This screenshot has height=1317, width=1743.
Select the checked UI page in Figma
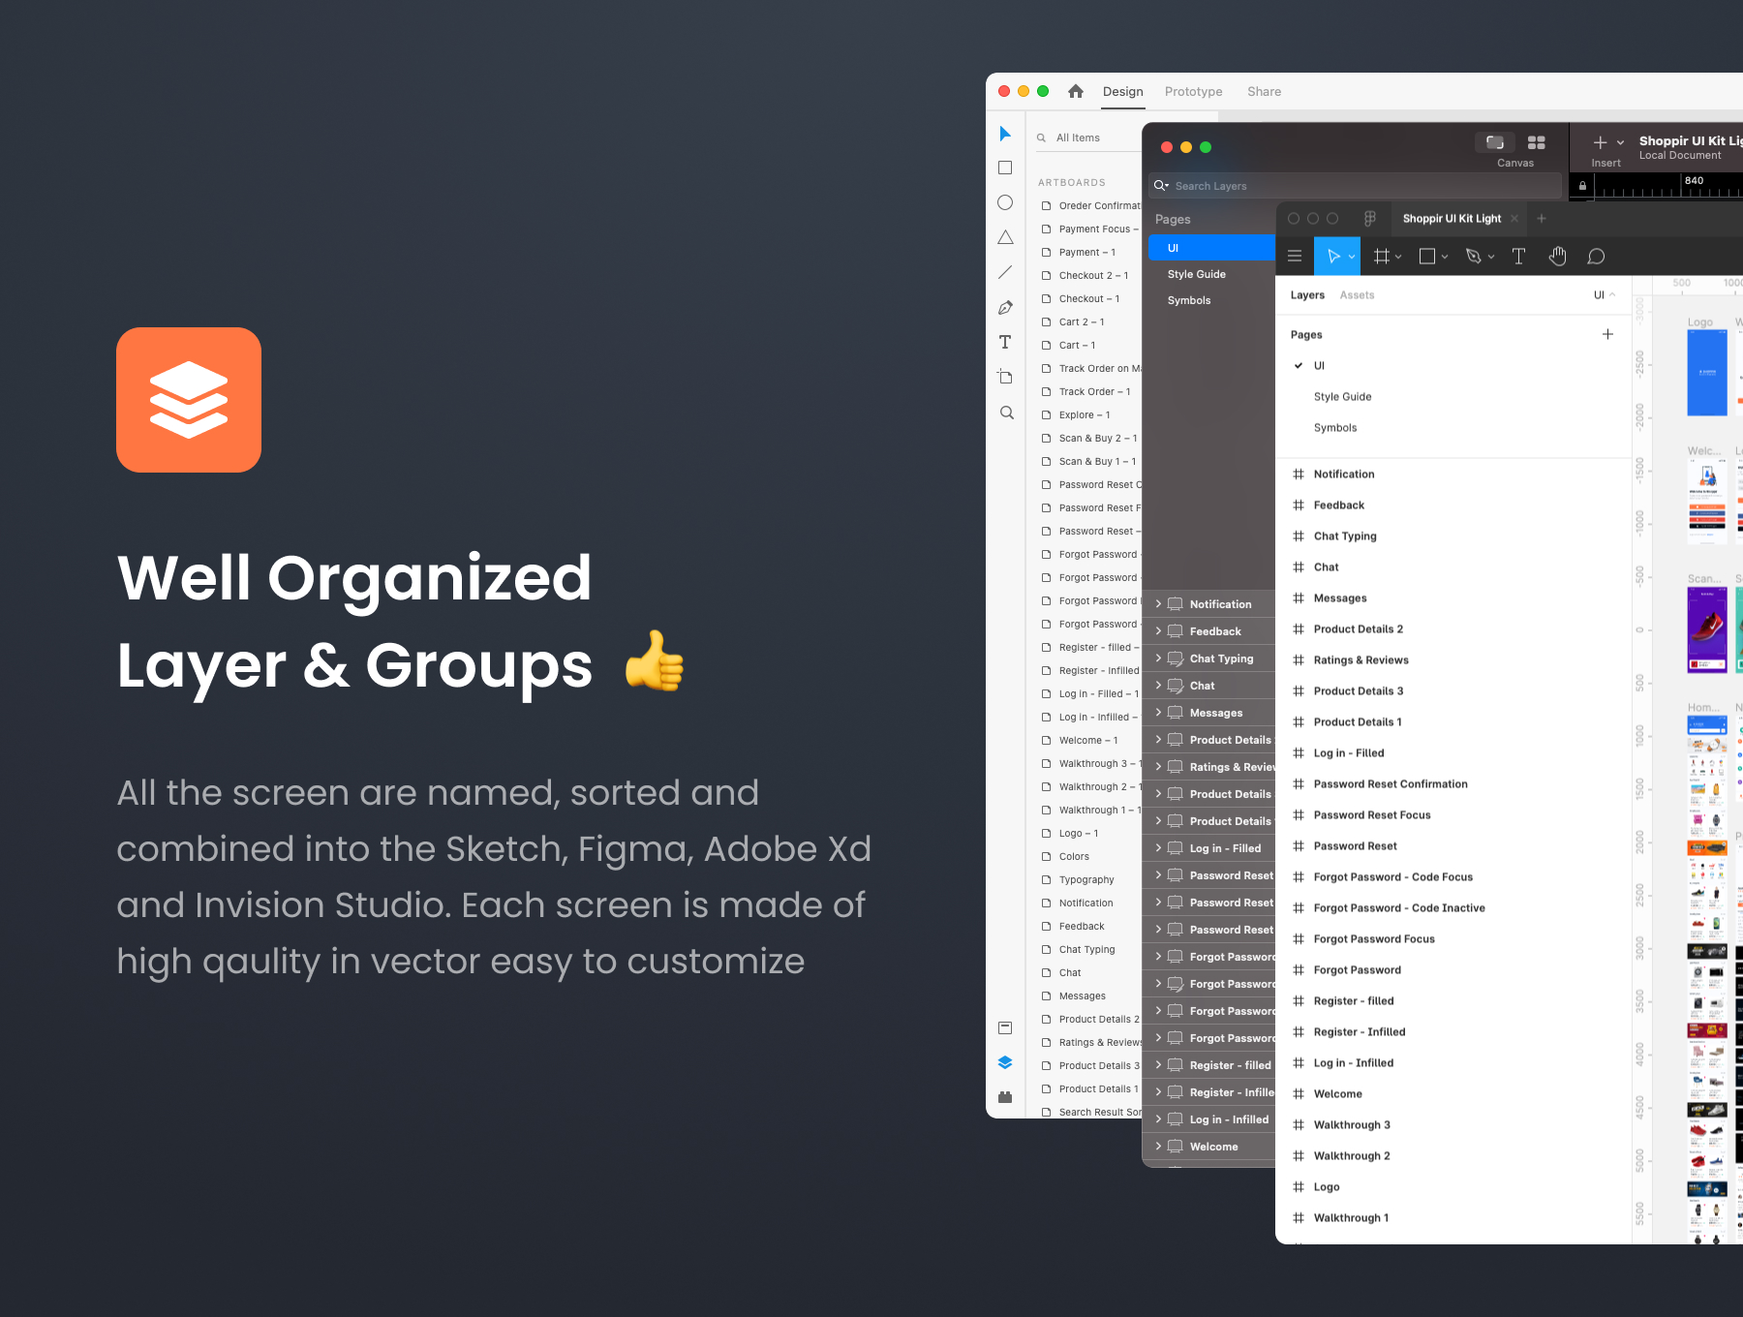[x=1319, y=366]
